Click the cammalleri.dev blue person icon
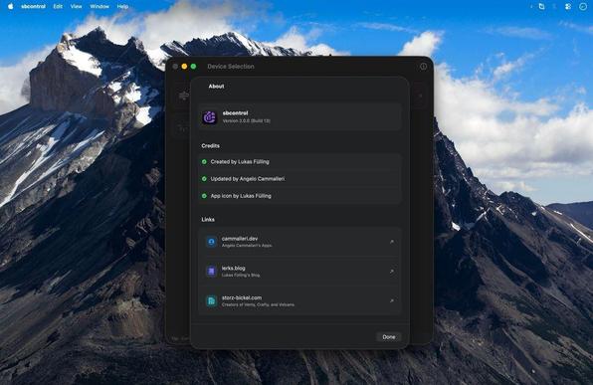The height and width of the screenshot is (385, 593). 211,242
